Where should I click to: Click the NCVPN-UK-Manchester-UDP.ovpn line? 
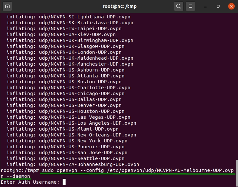click(70, 64)
